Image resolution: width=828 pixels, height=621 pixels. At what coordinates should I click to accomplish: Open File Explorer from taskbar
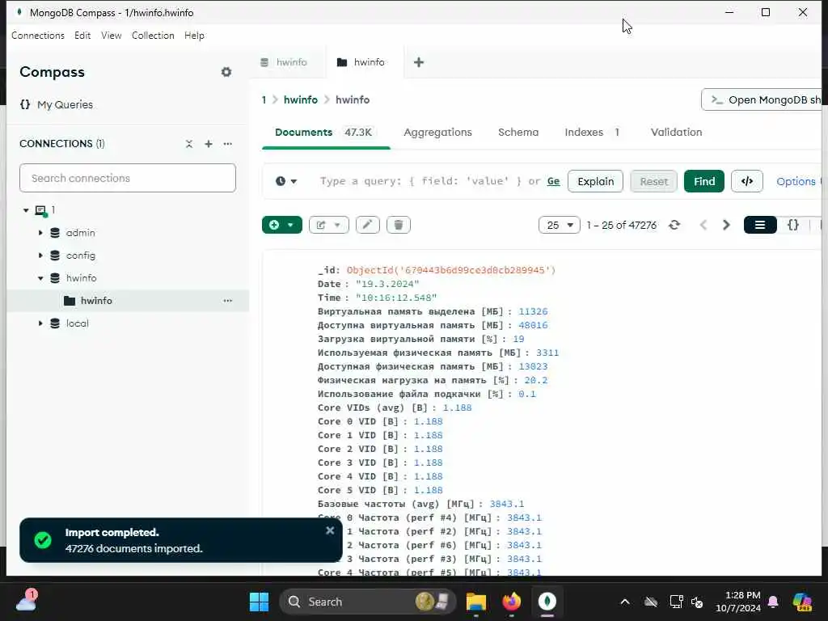[x=475, y=602]
